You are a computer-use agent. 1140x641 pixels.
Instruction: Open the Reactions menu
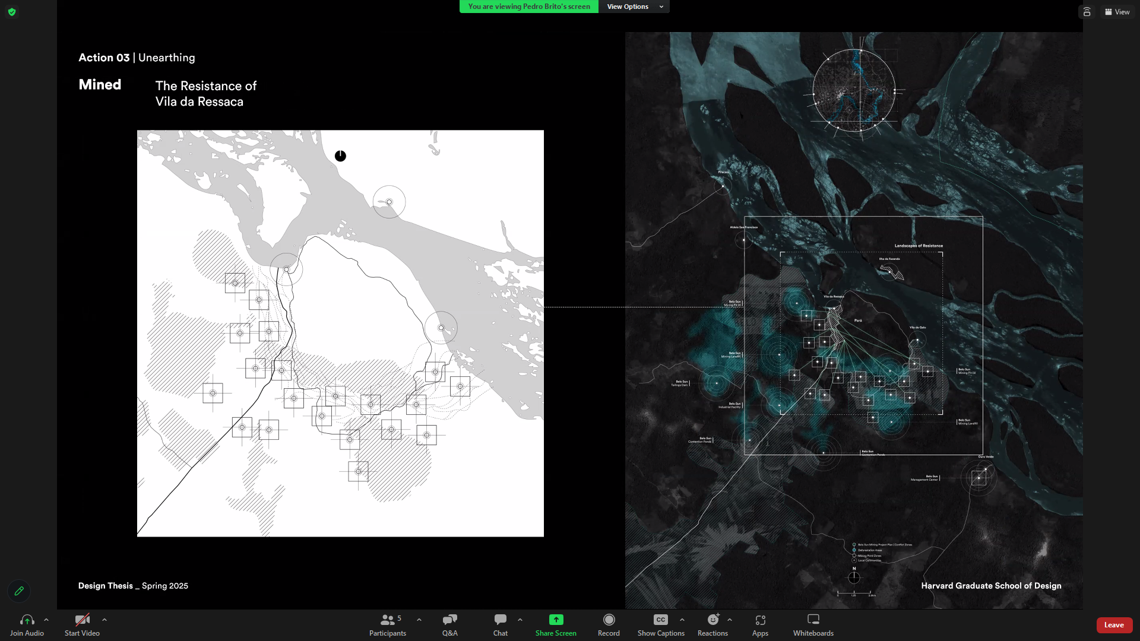tap(712, 625)
